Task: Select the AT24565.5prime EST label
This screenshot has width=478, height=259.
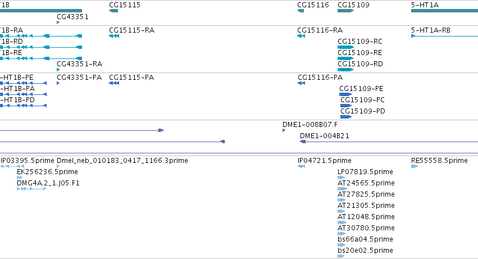Action: click(x=366, y=183)
